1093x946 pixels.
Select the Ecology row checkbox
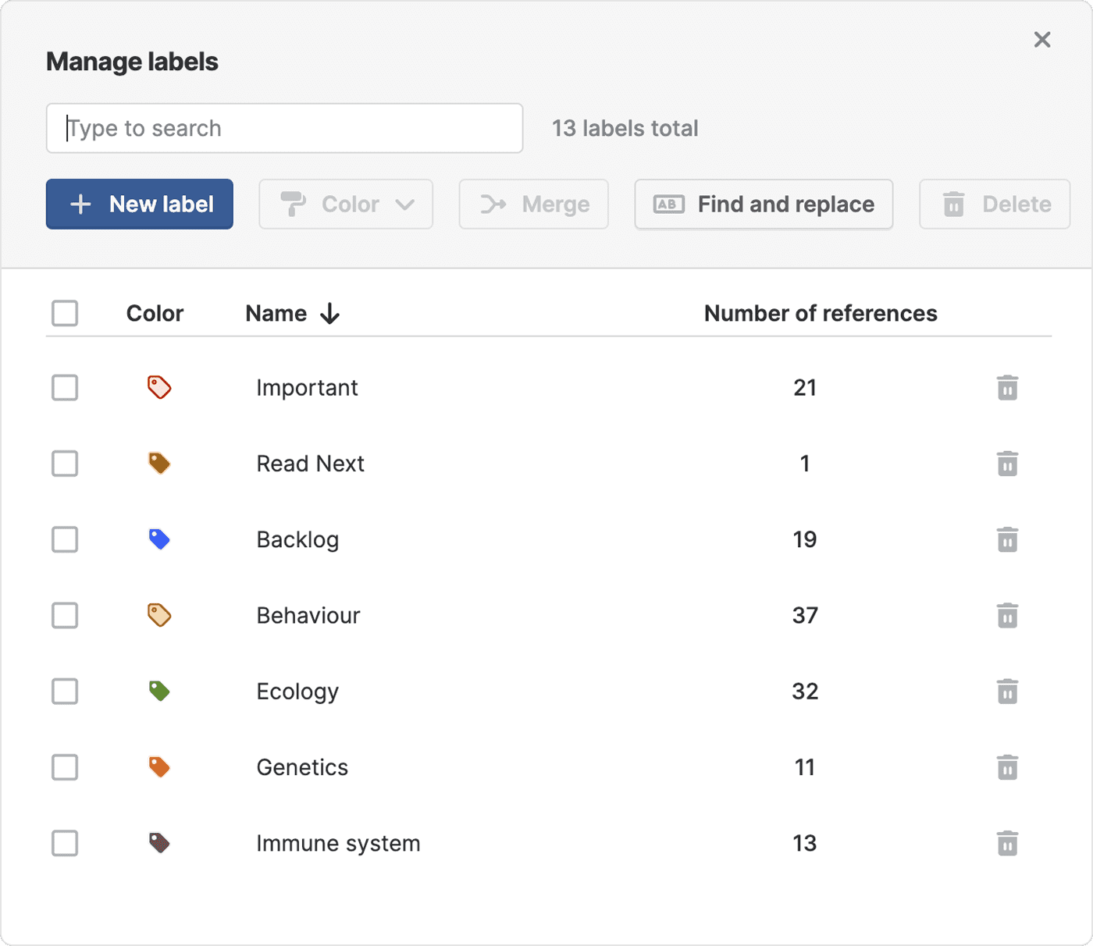click(65, 692)
